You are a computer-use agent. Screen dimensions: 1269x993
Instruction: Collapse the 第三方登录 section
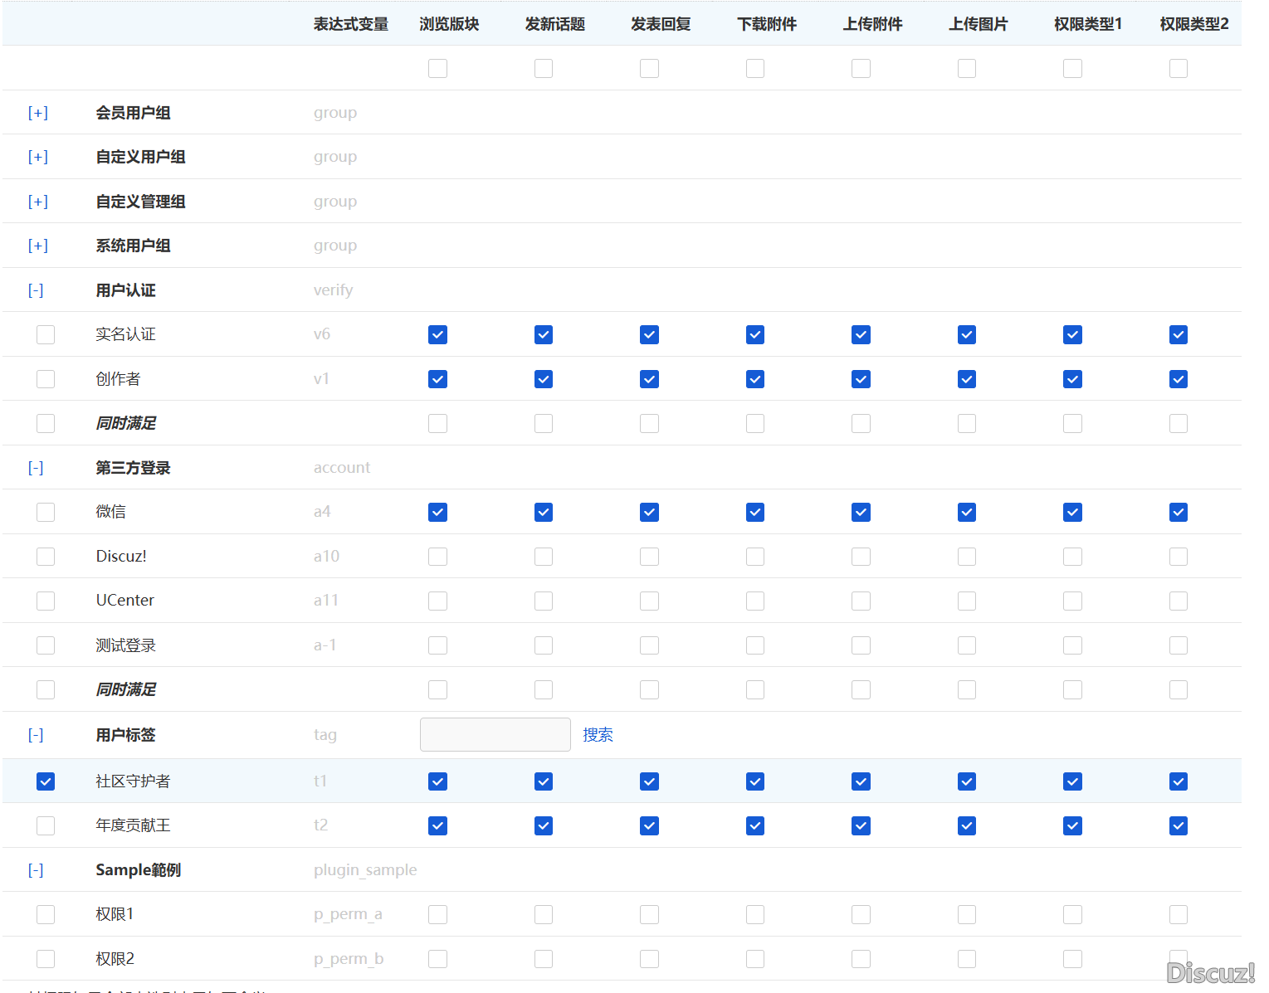[x=35, y=467]
